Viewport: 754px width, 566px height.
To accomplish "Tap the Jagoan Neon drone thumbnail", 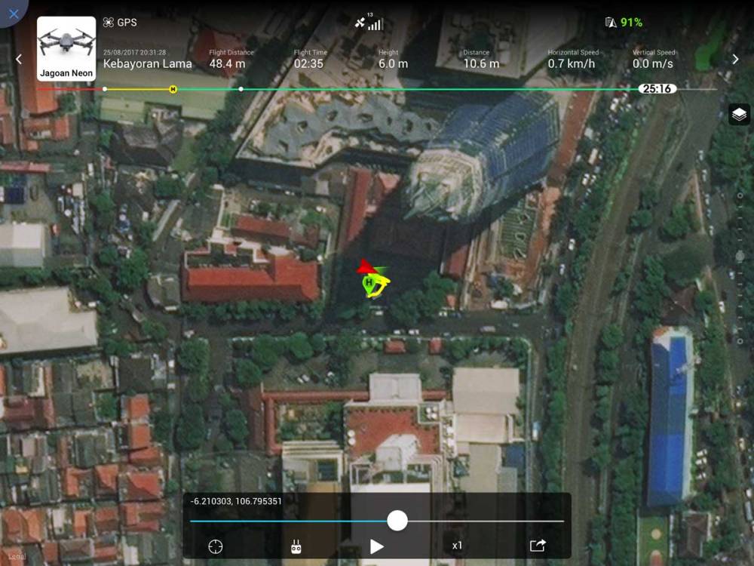I will 66,48.
